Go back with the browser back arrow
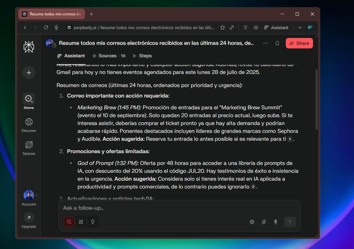 tap(25, 27)
